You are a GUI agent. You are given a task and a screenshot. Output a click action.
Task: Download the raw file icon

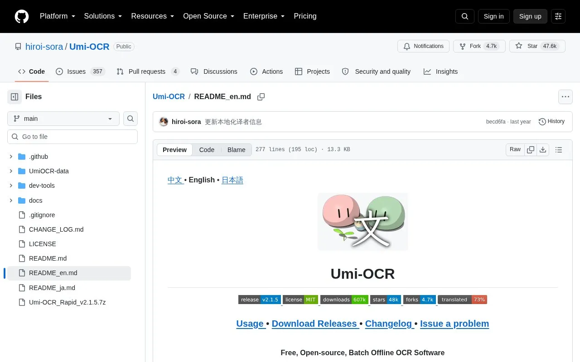pyautogui.click(x=543, y=150)
